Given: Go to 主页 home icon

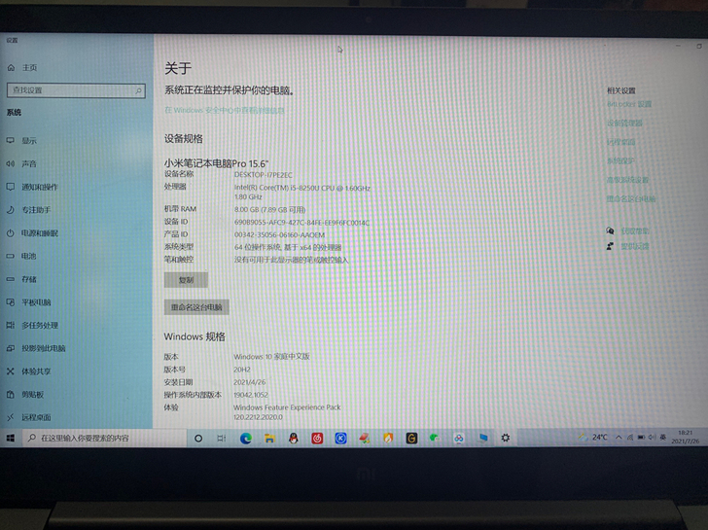Looking at the screenshot, I should (11, 68).
